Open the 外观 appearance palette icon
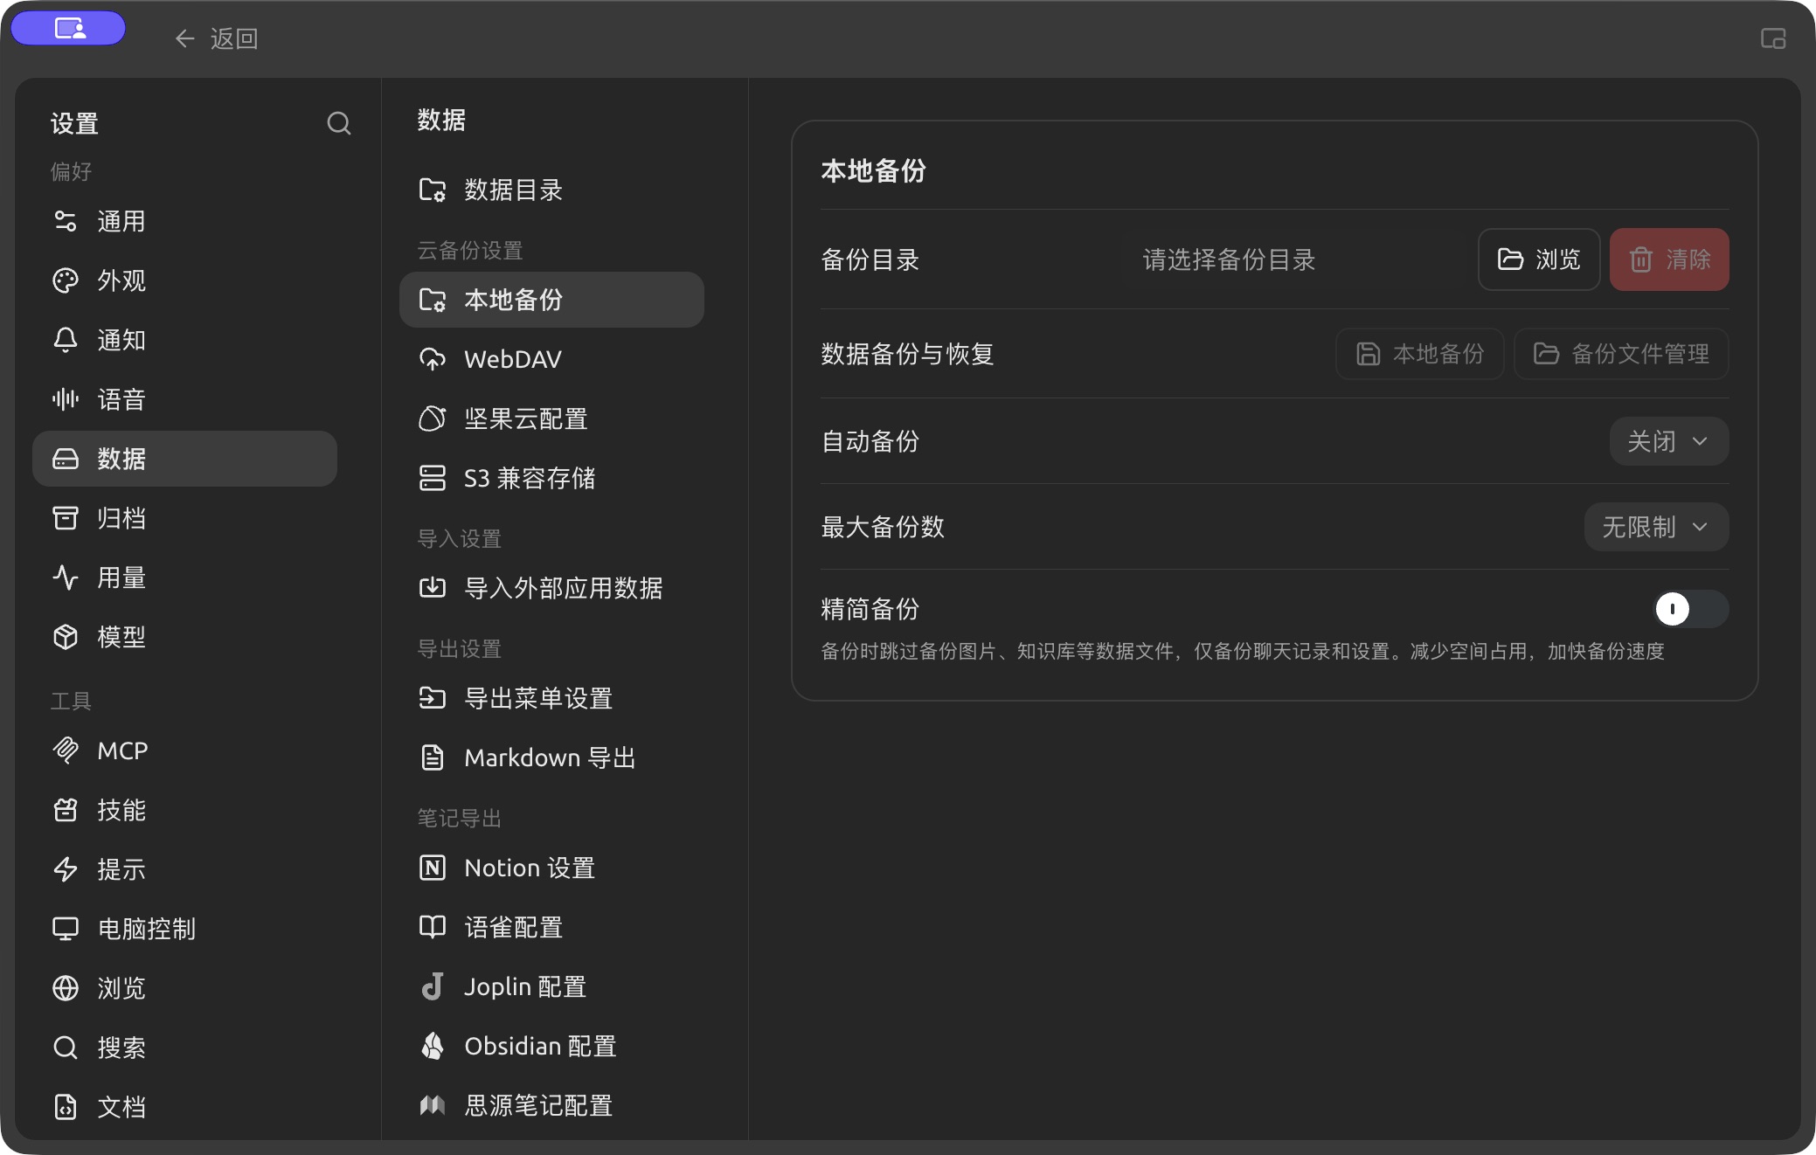 click(66, 280)
